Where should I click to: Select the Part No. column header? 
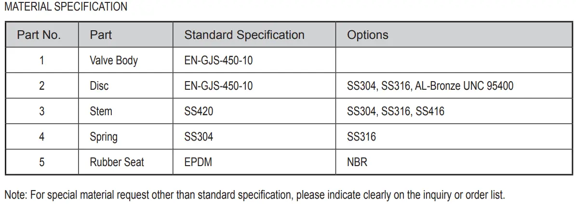pos(39,35)
